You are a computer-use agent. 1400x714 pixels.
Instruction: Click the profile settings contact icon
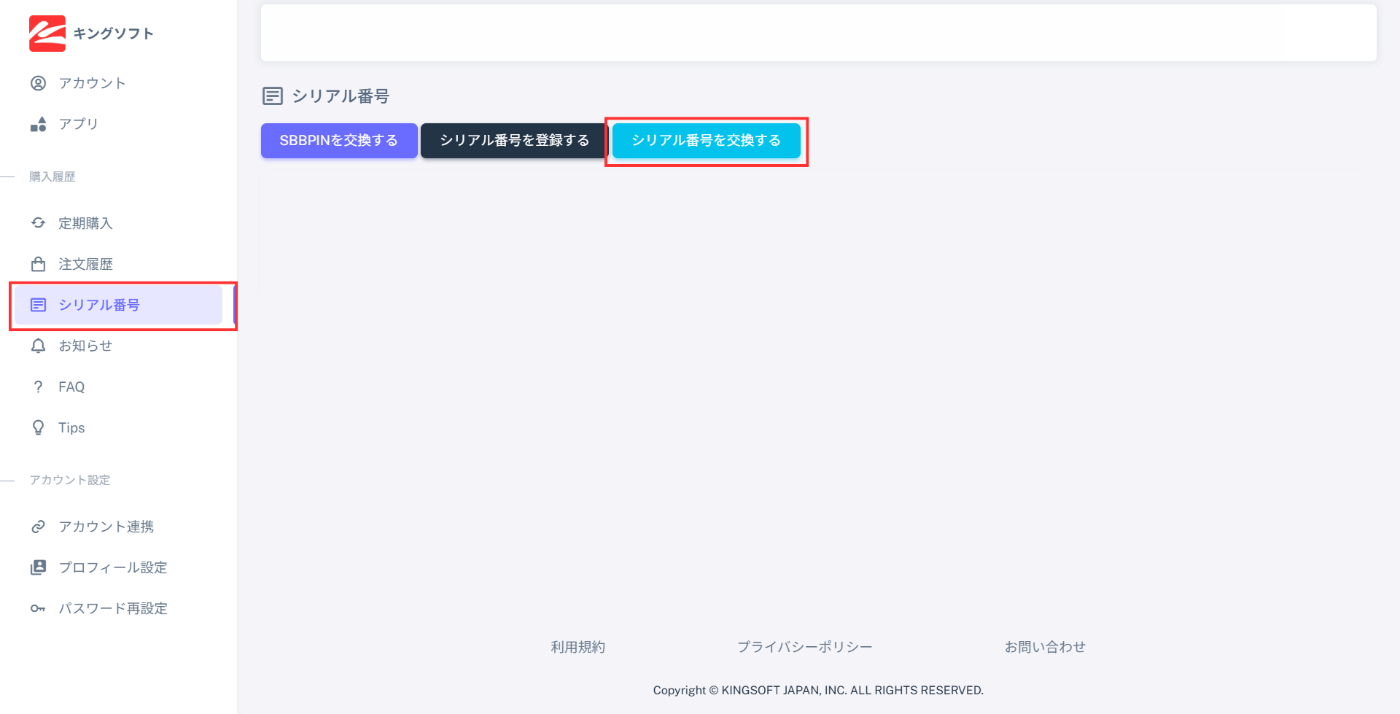coord(38,567)
